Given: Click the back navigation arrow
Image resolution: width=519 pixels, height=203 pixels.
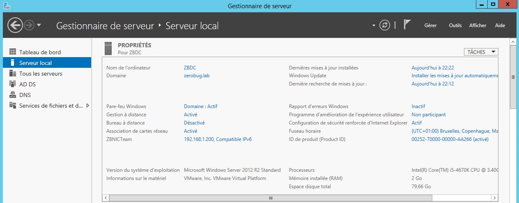Looking at the screenshot, I should click(x=15, y=25).
